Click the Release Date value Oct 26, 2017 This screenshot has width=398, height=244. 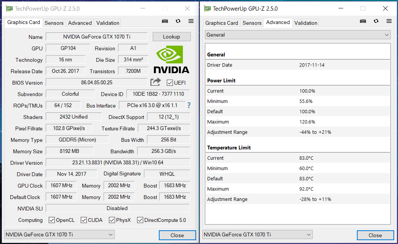pos(65,71)
